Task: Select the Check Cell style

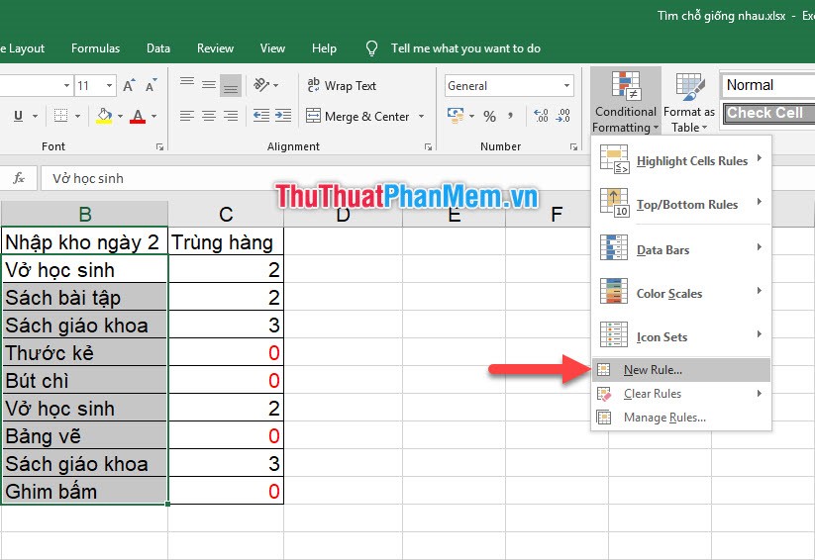Action: pyautogui.click(x=768, y=113)
